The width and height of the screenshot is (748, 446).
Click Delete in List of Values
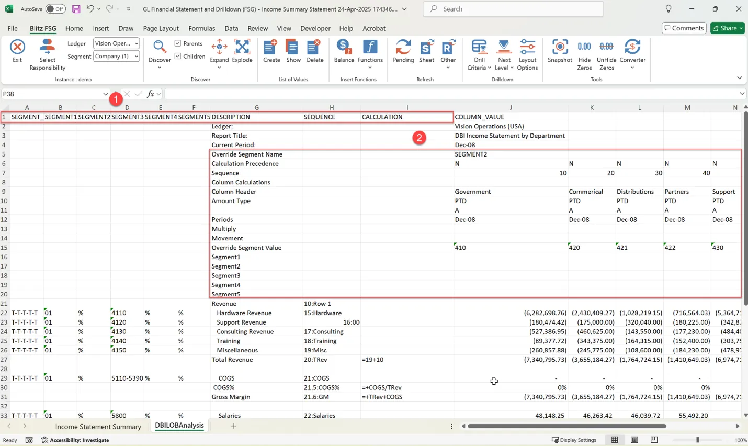315,51
